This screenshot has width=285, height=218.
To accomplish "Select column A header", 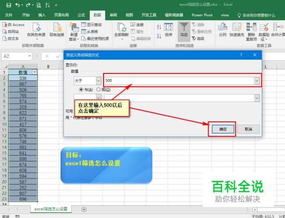I will tap(23, 66).
